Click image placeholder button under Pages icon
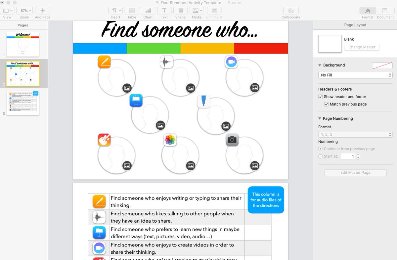397x260 pixels. (x=127, y=88)
